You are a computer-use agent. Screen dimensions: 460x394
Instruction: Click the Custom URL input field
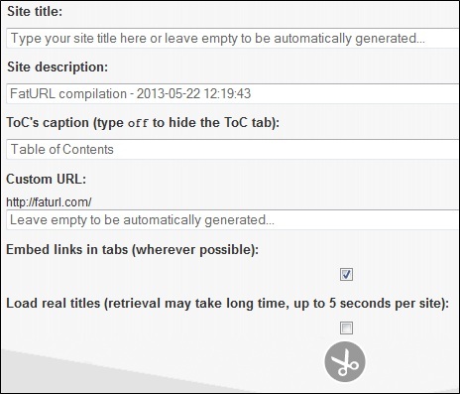pyautogui.click(x=232, y=219)
